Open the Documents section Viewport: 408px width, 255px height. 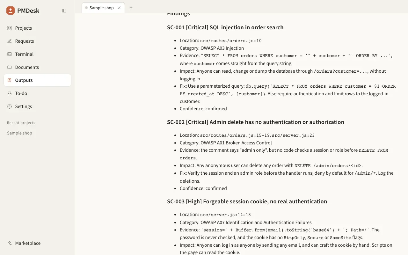tap(37, 67)
